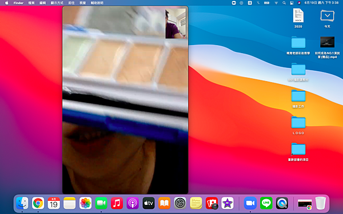
Task: Open the 前往 menu
Action: pos(71,3)
